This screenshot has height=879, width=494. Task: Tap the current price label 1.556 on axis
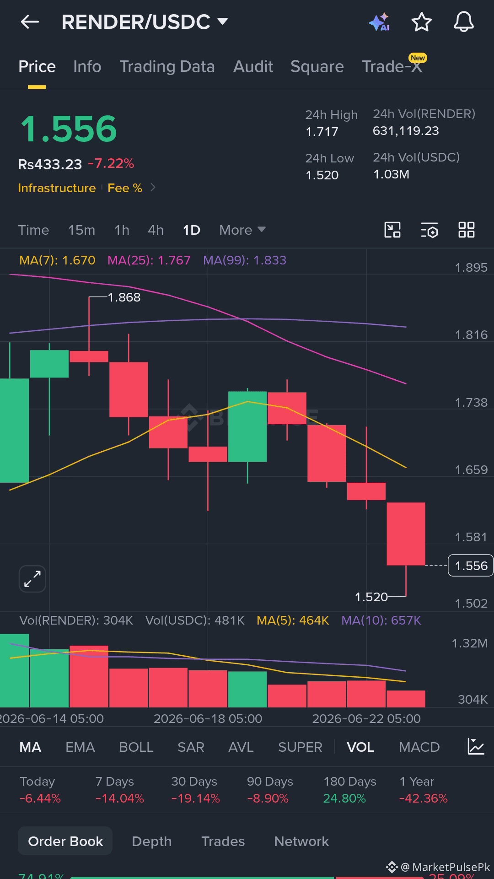point(471,566)
